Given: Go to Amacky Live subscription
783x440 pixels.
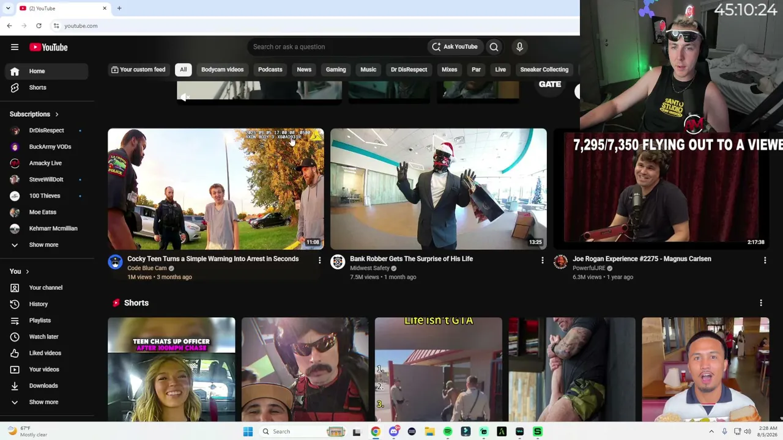Looking at the screenshot, I should (x=47, y=163).
